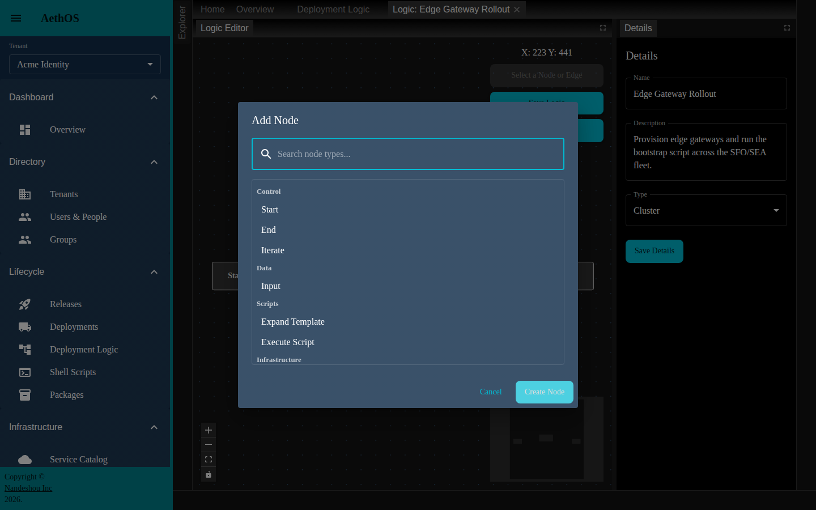
Task: Open Tenants in the sidebar
Action: click(85, 194)
